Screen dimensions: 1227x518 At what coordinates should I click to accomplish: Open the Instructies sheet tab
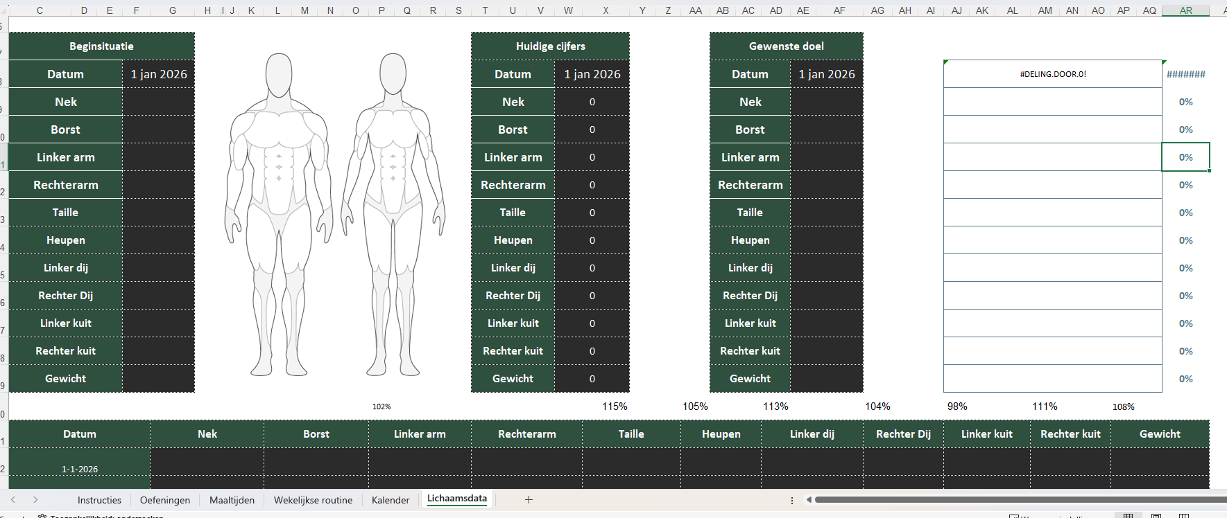[99, 500]
